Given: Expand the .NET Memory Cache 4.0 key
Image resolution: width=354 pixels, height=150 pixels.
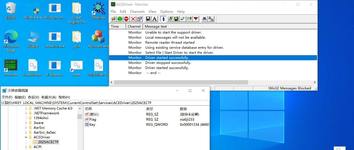Looking at the screenshot, I should coord(26,108).
